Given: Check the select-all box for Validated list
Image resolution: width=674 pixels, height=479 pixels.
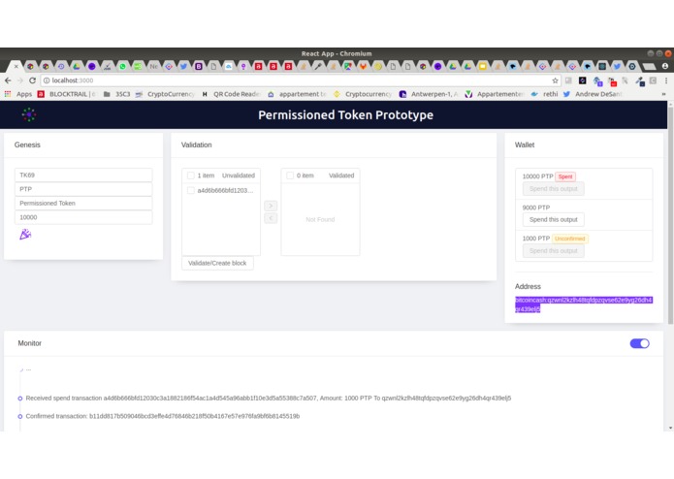Looking at the screenshot, I should tap(290, 176).
